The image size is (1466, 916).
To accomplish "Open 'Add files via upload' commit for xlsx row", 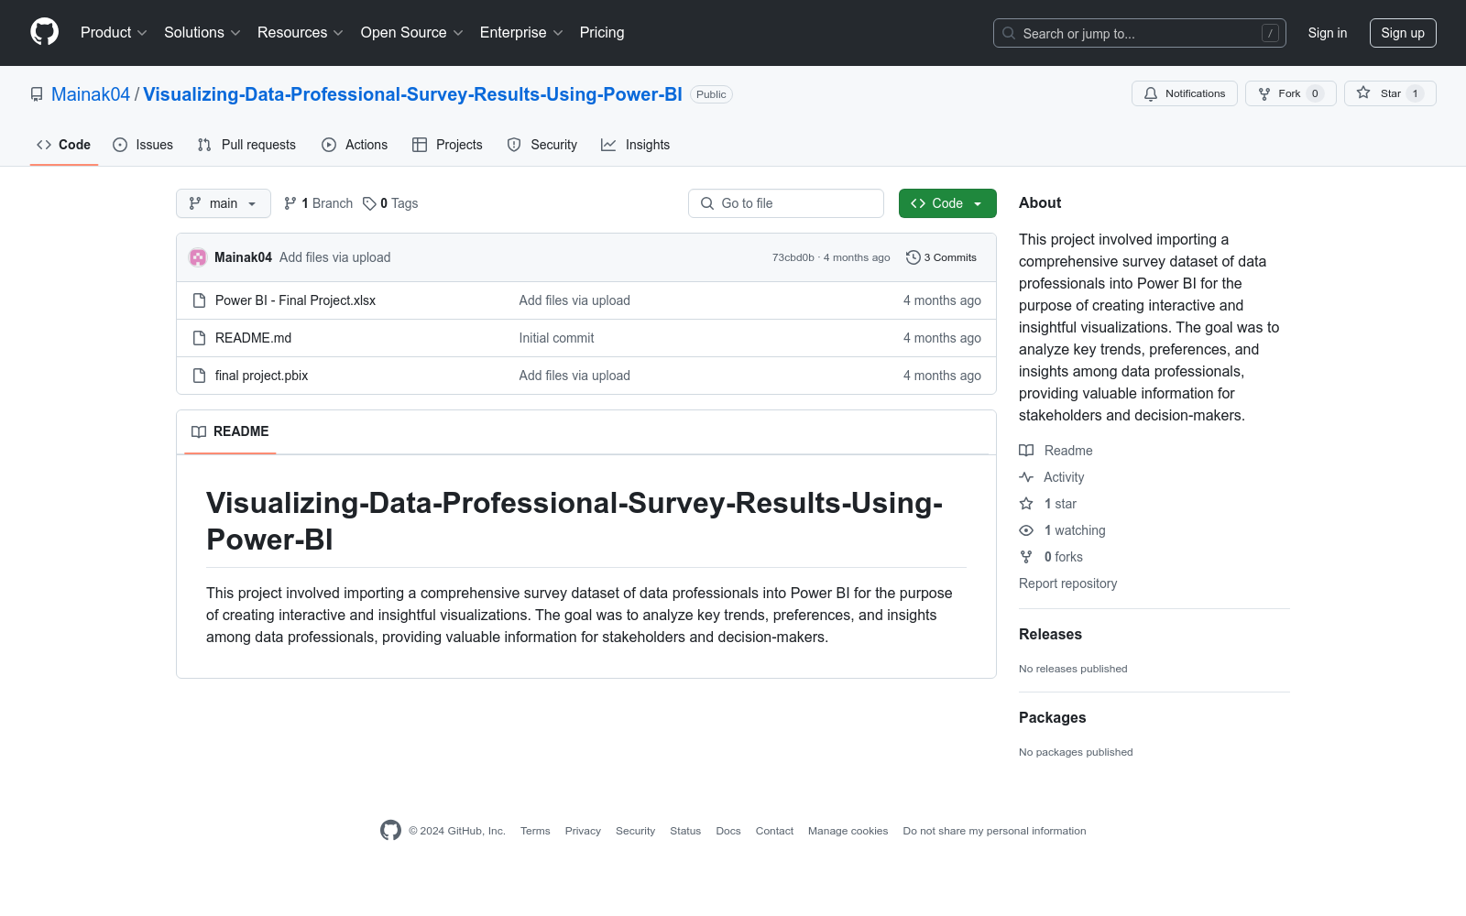I will coord(574,300).
